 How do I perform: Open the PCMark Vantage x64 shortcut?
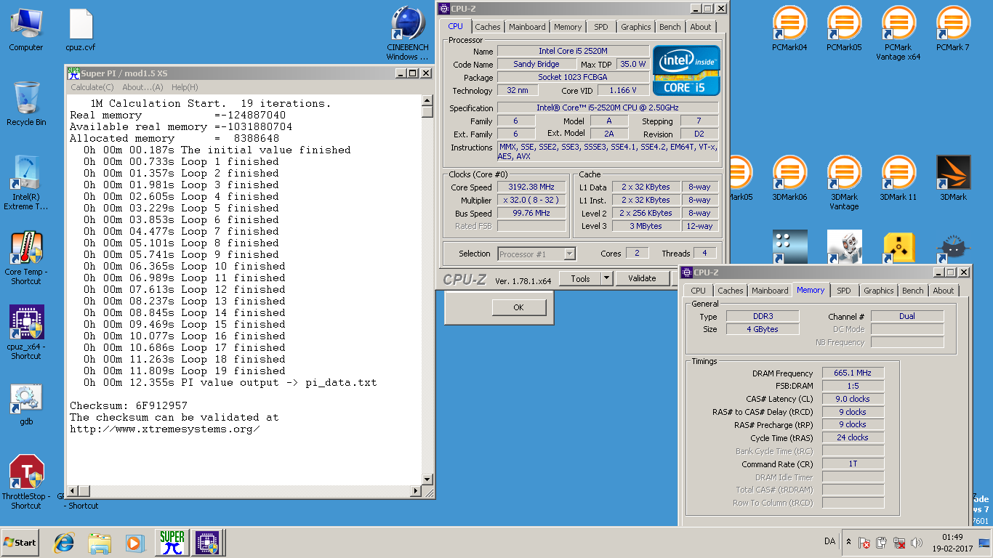[898, 33]
